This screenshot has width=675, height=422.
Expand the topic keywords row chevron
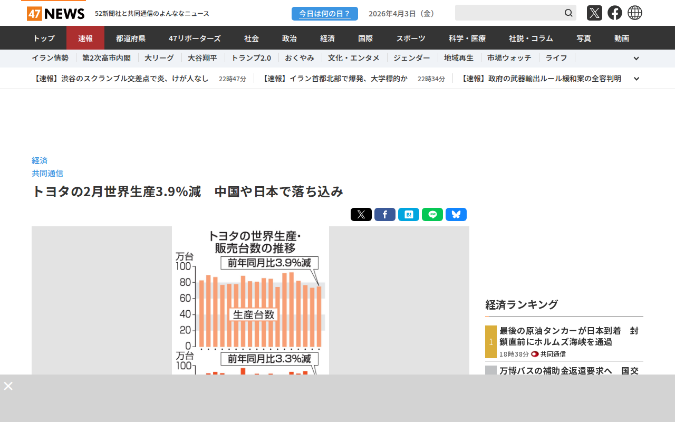point(636,59)
